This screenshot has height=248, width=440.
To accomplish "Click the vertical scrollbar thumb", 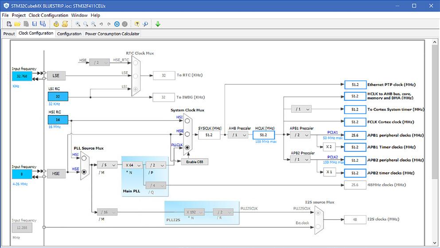I will pyautogui.click(x=434, y=112).
